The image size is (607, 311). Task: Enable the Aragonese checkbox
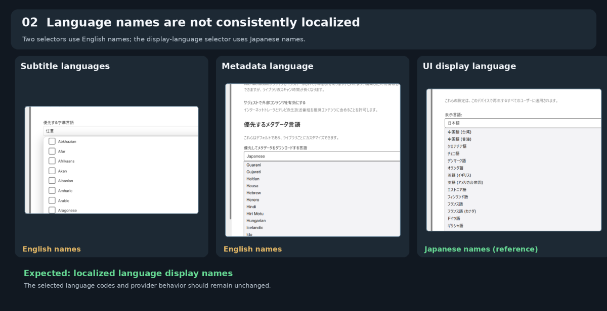pos(52,210)
